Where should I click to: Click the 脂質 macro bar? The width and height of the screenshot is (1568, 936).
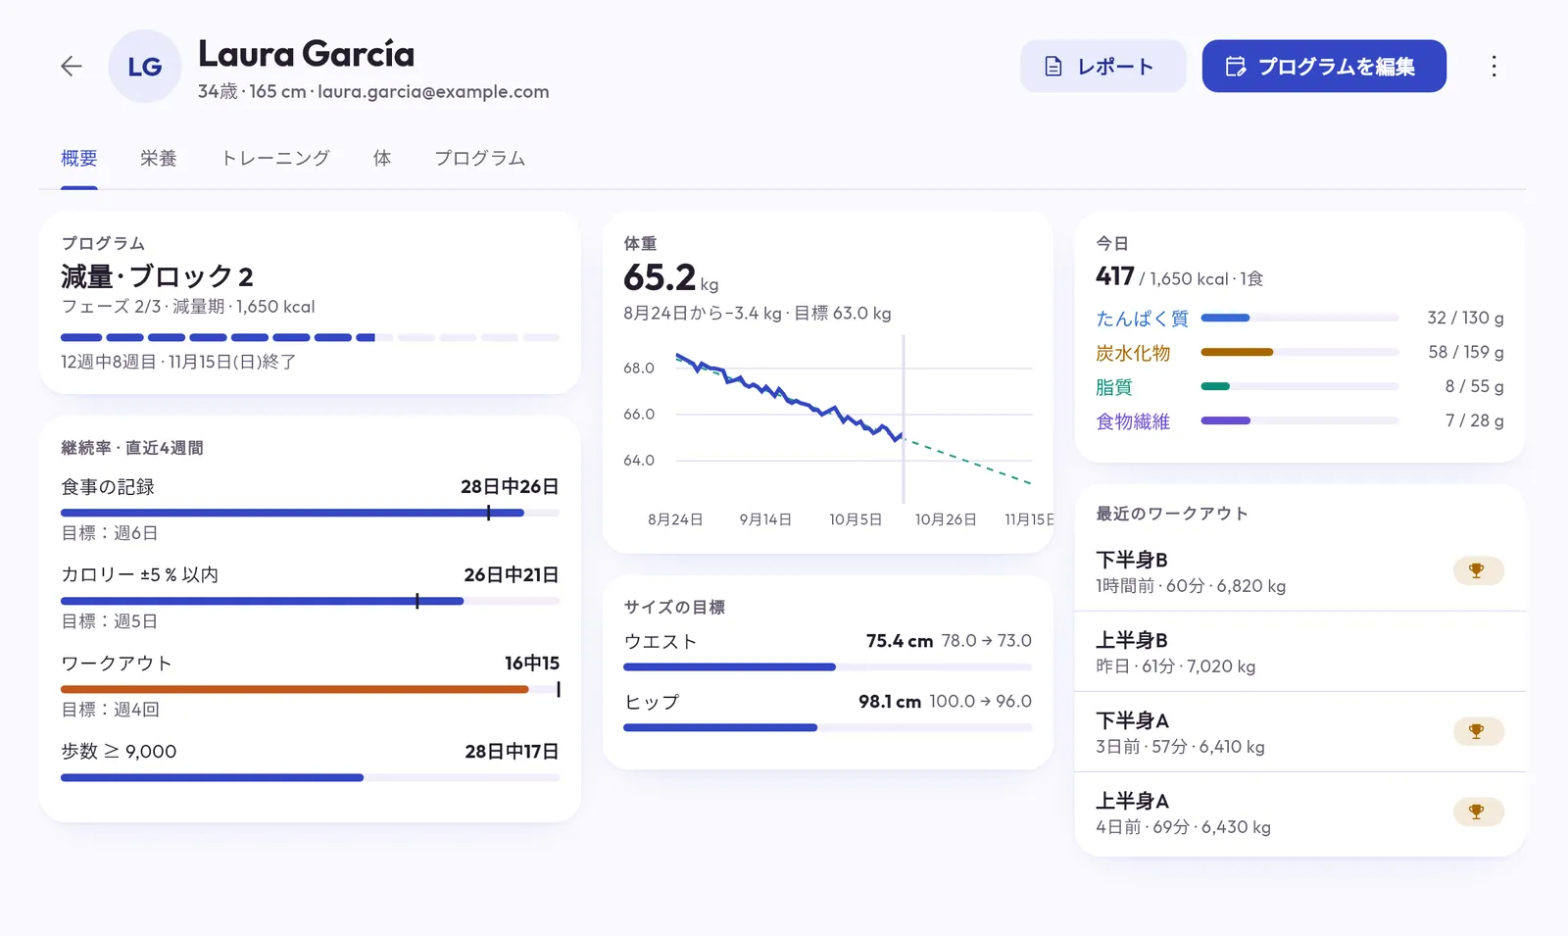click(1299, 386)
